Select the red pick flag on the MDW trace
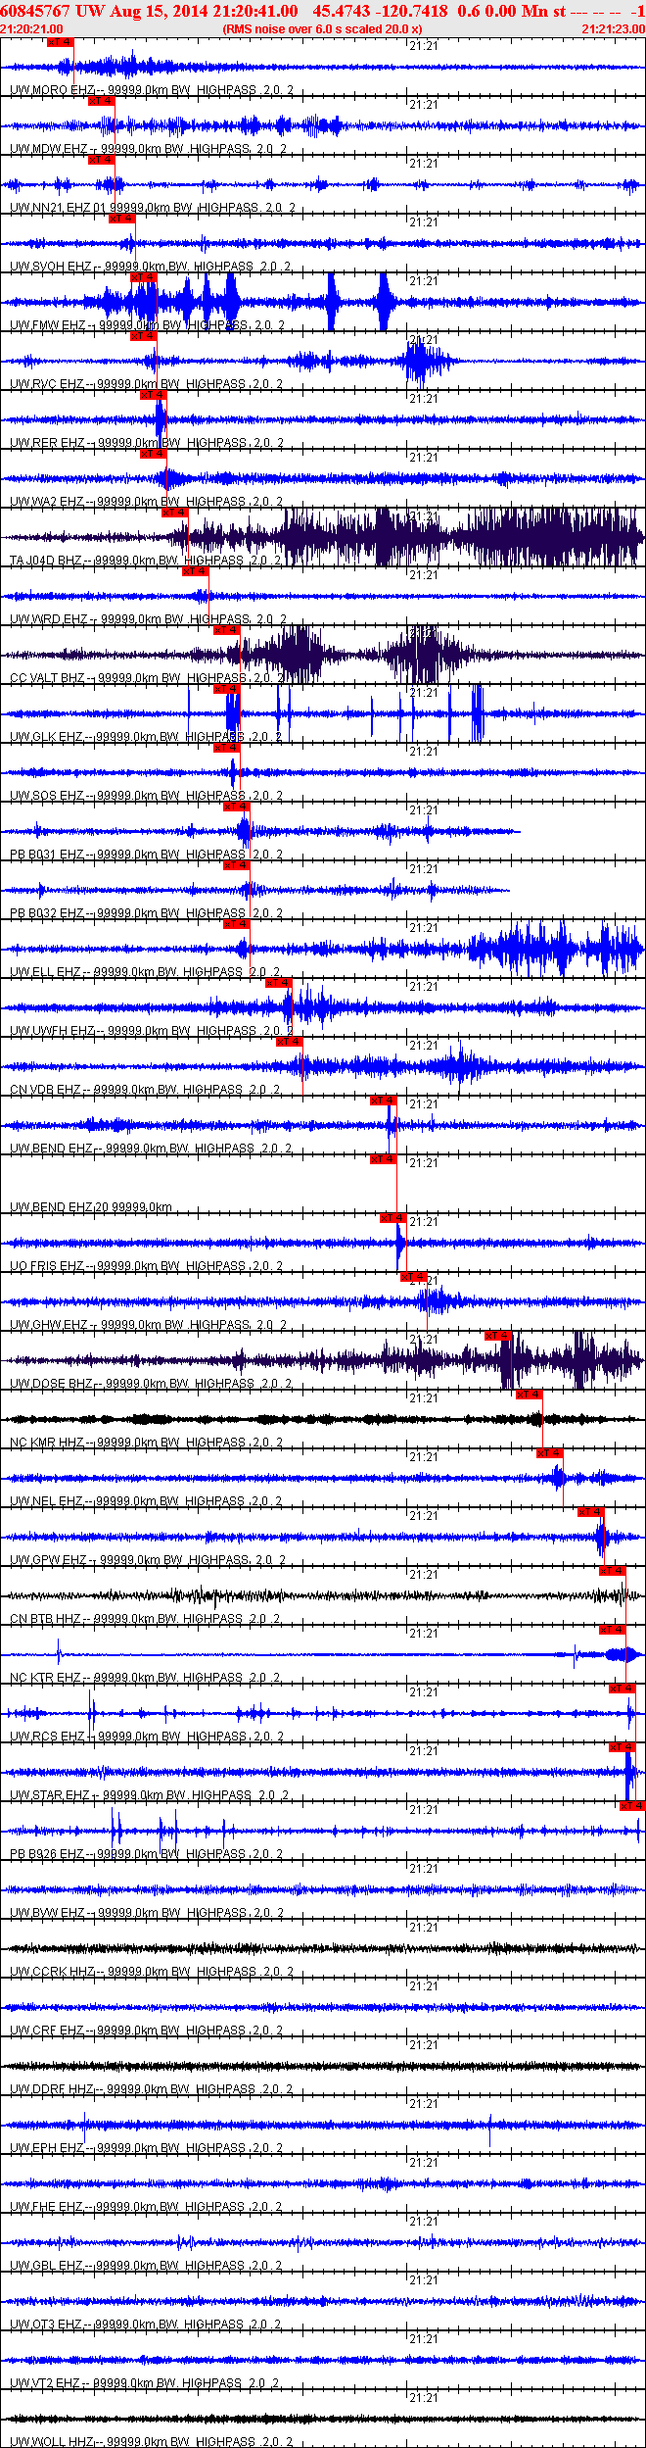The height and width of the screenshot is (2448, 646). (101, 101)
